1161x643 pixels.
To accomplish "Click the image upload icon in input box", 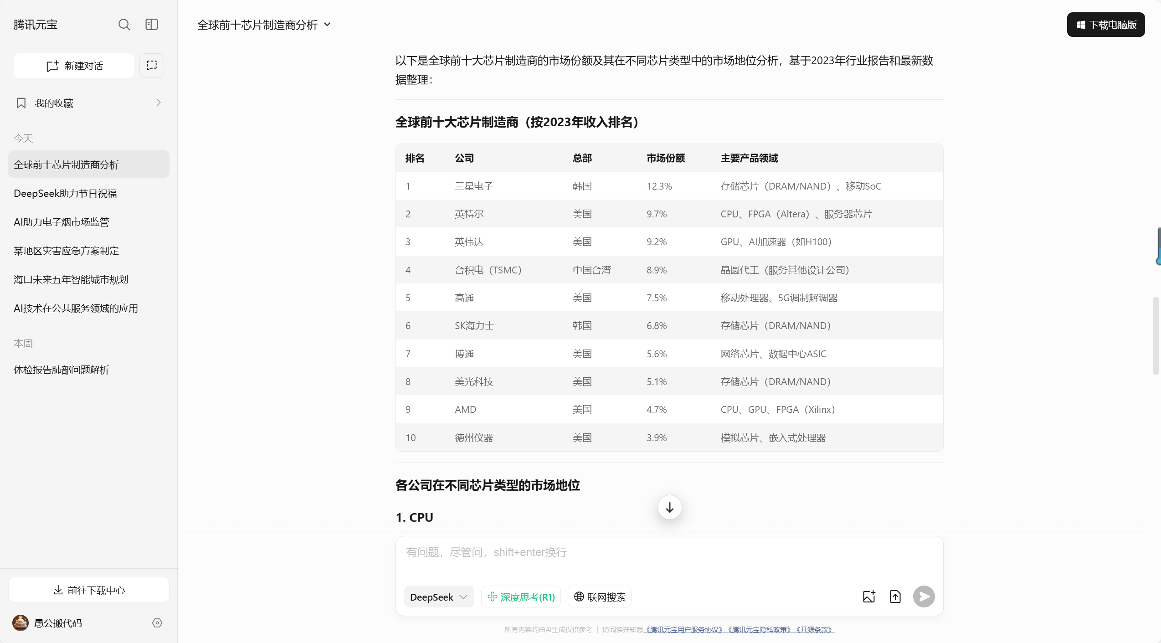I will (x=869, y=597).
